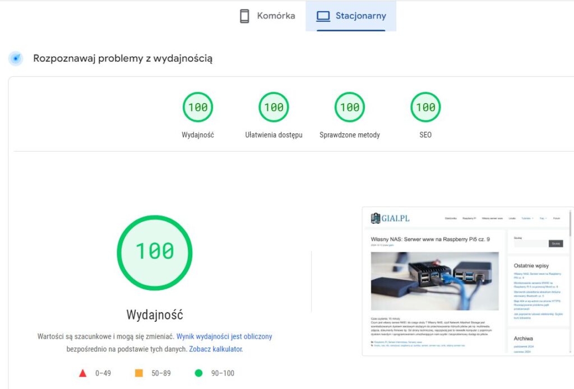Select the Stacjonarny tab
The image size is (574, 389).
pos(351,16)
